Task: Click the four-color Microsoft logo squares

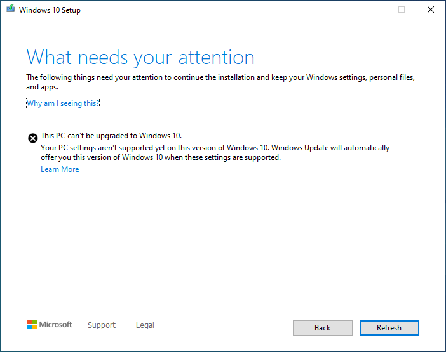Action: (32, 325)
